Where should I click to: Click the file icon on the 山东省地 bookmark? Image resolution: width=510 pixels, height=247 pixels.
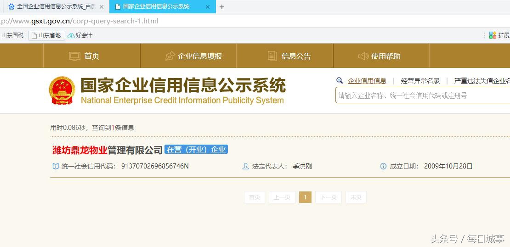pyautogui.click(x=34, y=35)
